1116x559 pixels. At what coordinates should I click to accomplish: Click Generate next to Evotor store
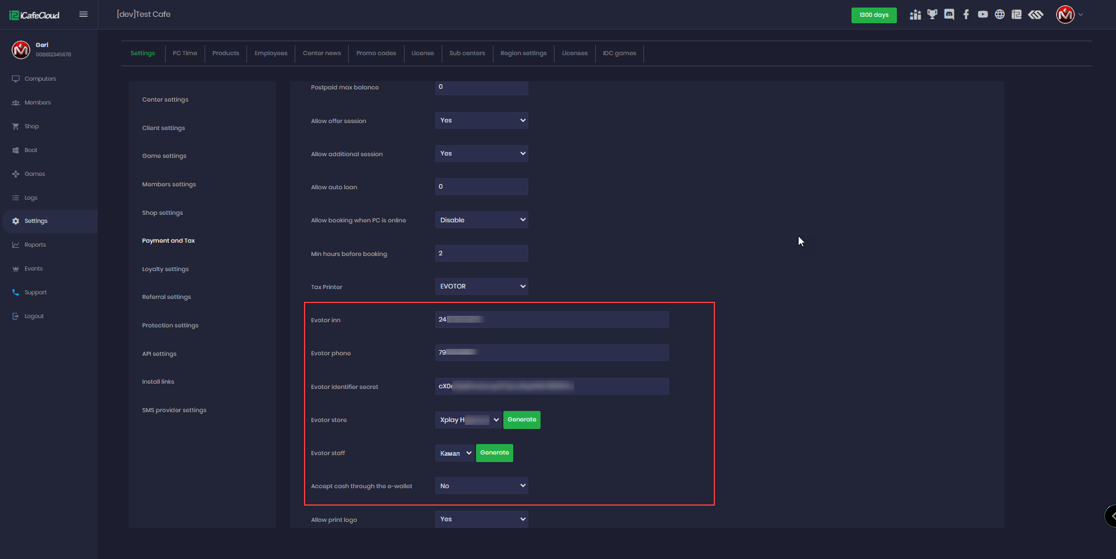(521, 420)
